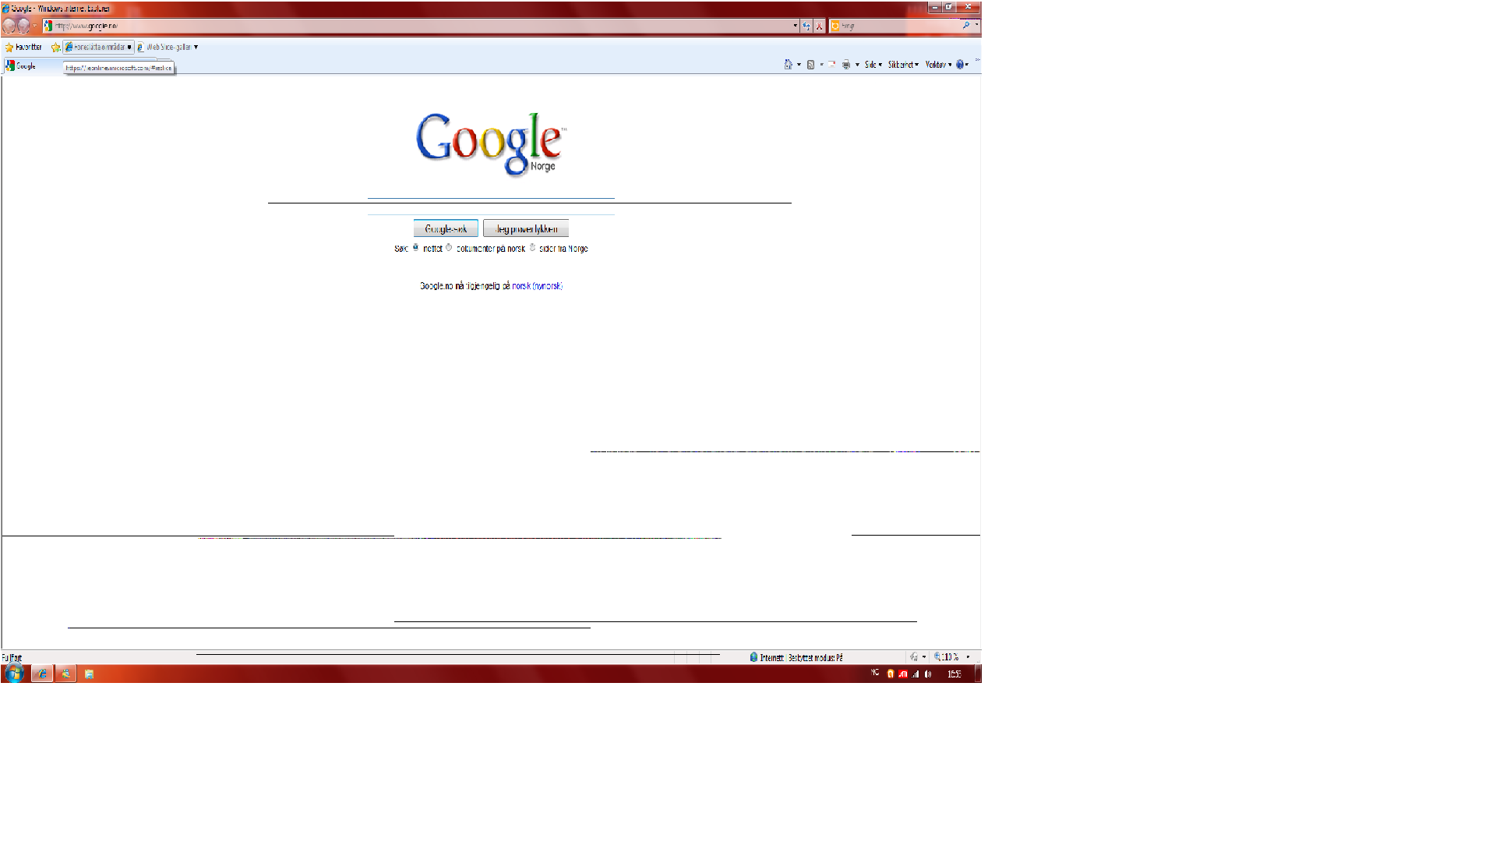Expand the address bar history dropdown arrow
Viewport: 1496px width, 842px height.
pos(795,26)
